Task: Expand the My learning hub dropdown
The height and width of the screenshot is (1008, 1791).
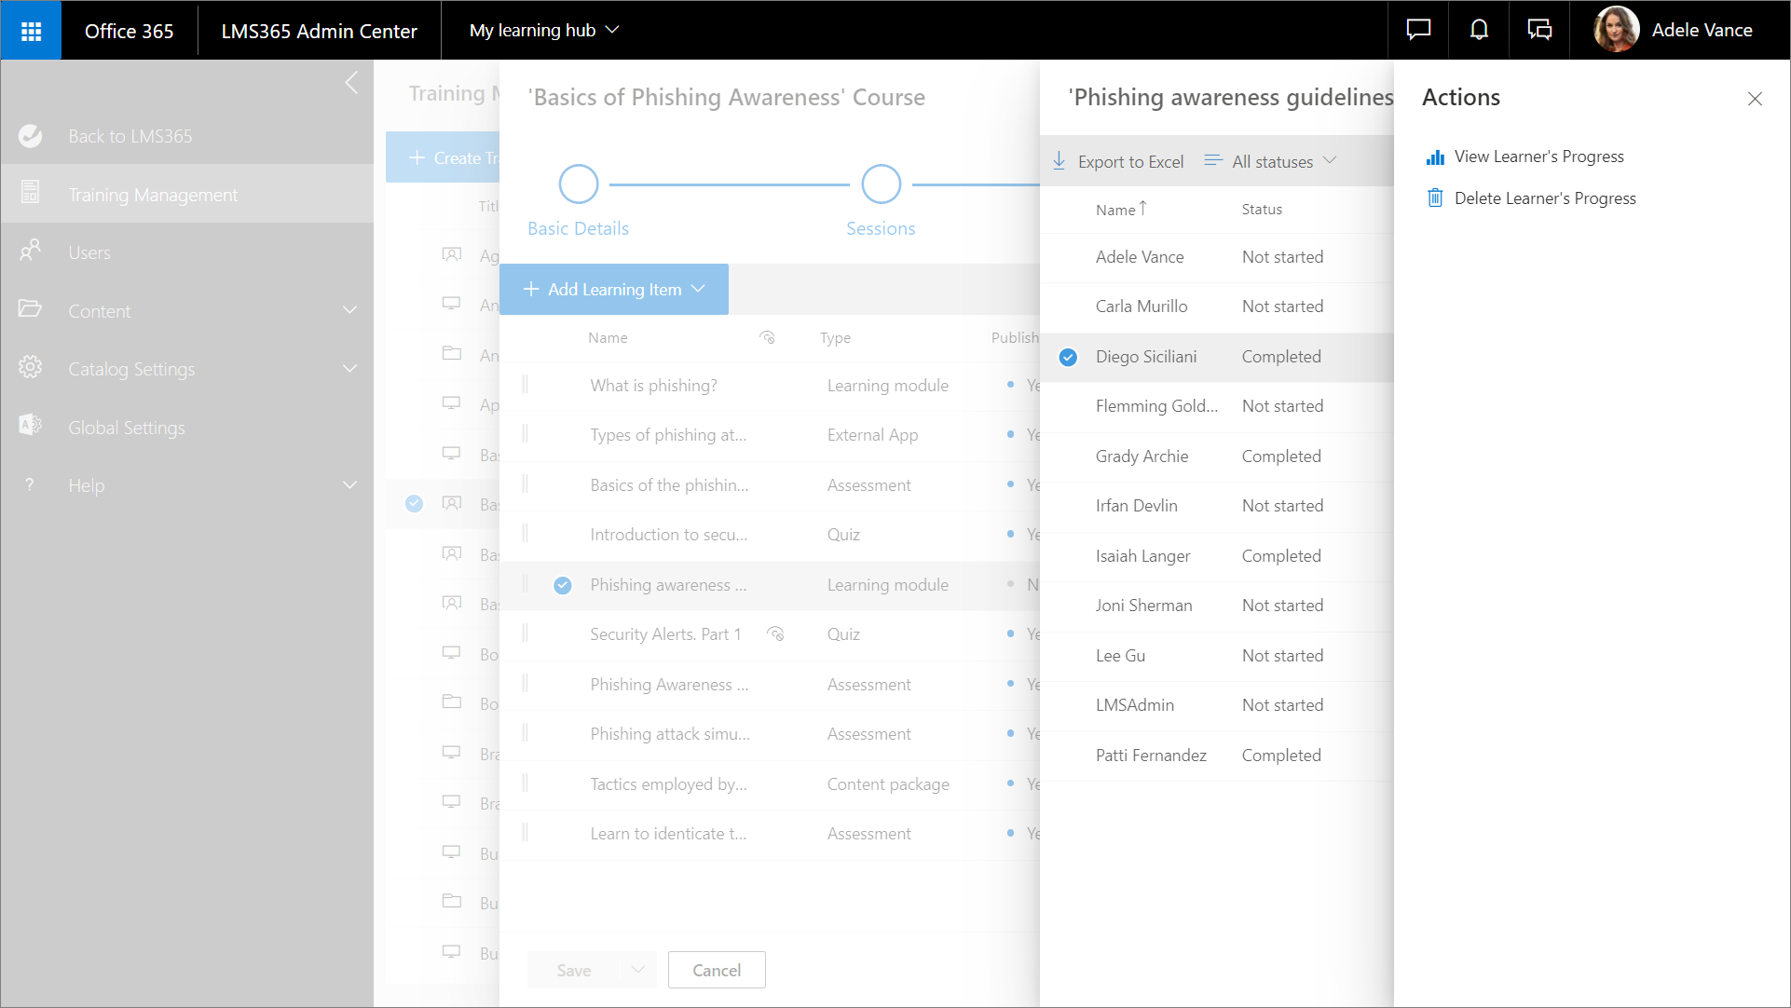Action: (x=544, y=31)
